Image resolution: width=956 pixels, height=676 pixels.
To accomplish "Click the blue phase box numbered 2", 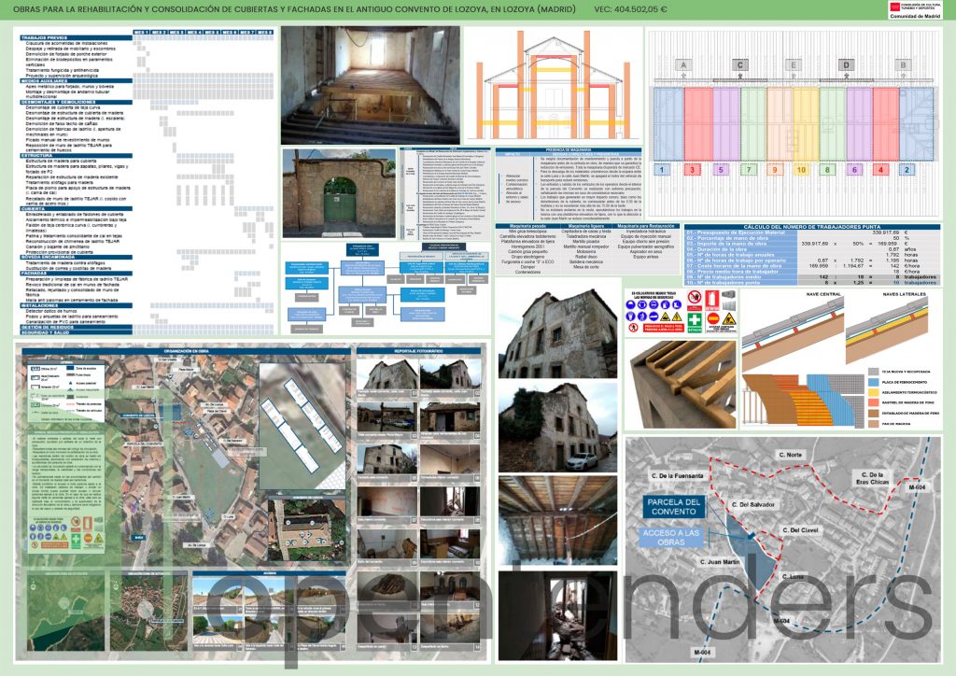I will tap(907, 170).
